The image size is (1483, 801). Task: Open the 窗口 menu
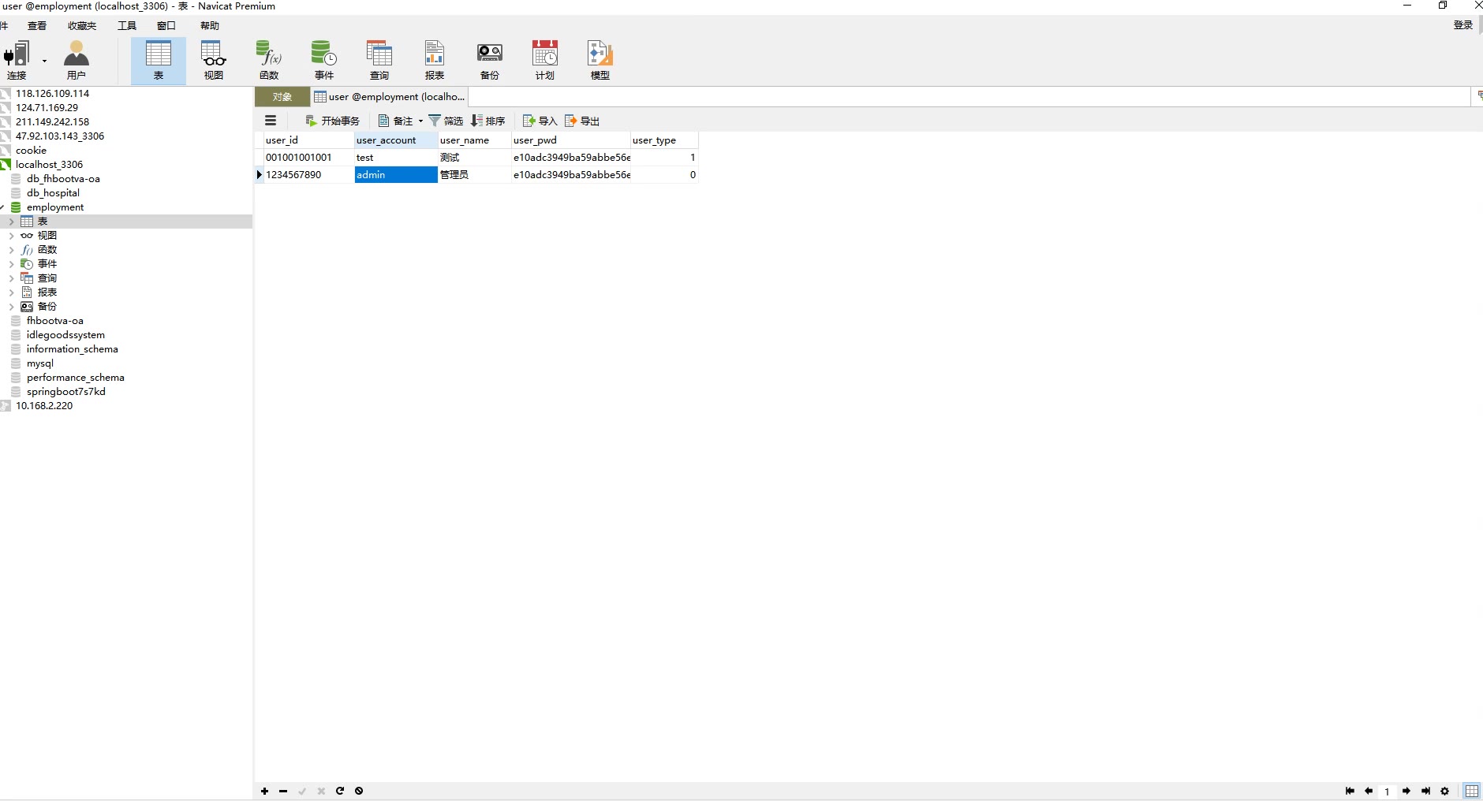point(166,25)
